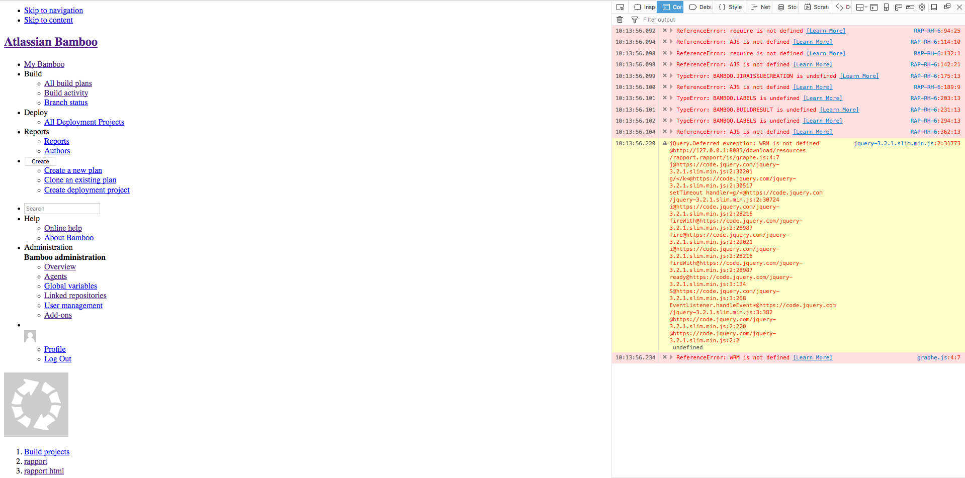Toggle rulers icon for the page
Screen dimensions: 965x478
tap(898, 7)
